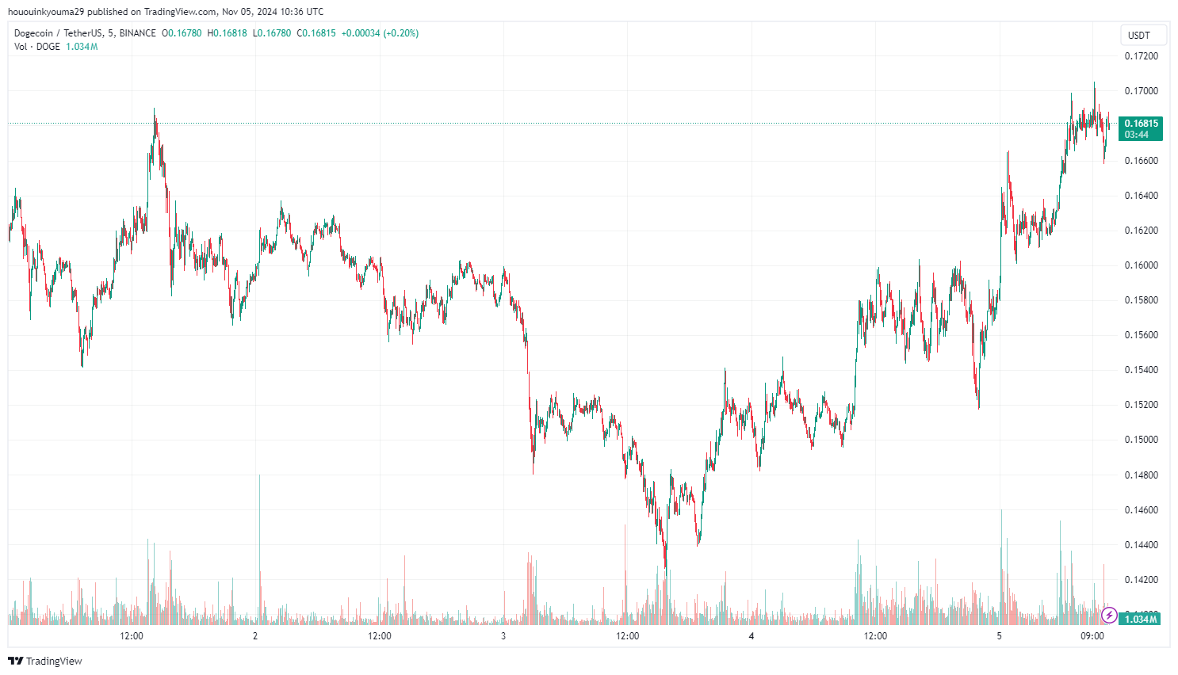Screen dimensions: 1178x675
Task: Click the volume axis label 1.034M
Action: (x=1140, y=619)
